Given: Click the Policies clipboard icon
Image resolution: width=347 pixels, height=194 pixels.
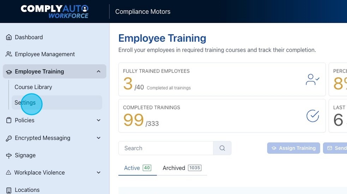Looking at the screenshot, I should tap(9, 120).
